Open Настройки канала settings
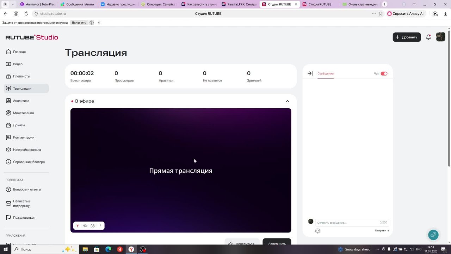451x254 pixels. 26,150
